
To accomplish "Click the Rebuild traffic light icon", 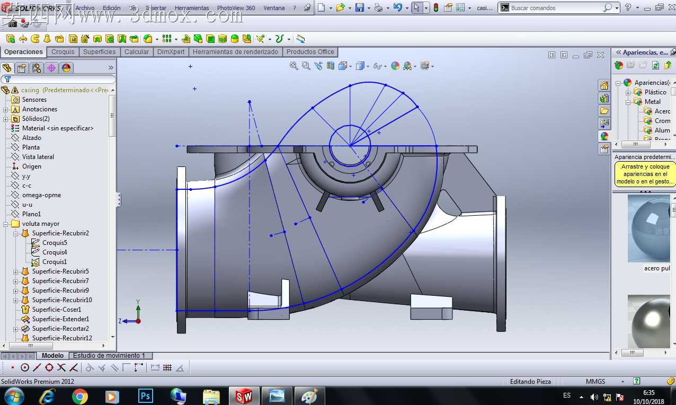I will [436, 7].
